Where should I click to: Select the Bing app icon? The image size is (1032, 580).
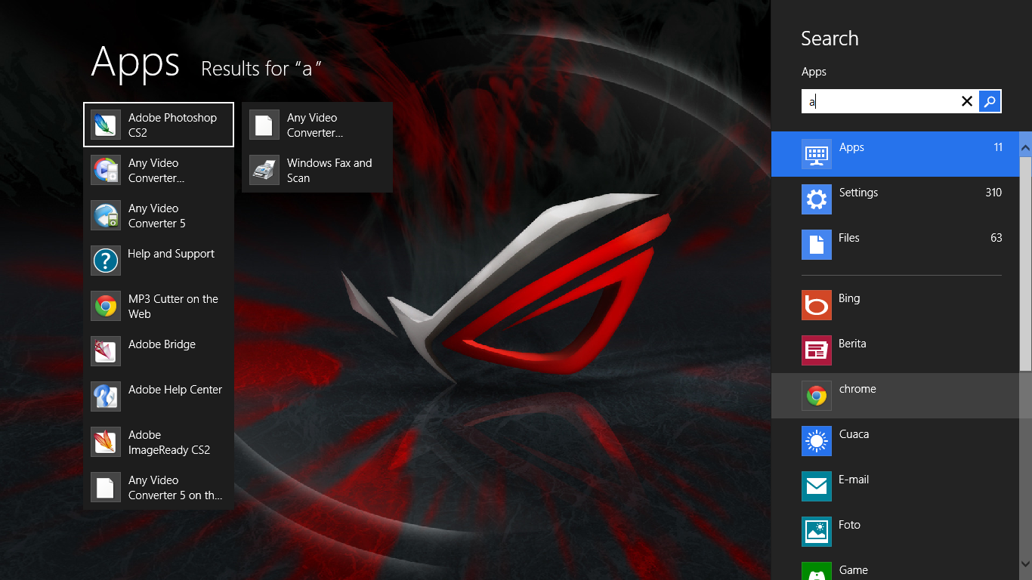coord(817,305)
